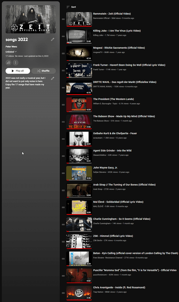Click the reorder handle beside The President row

(63, 105)
